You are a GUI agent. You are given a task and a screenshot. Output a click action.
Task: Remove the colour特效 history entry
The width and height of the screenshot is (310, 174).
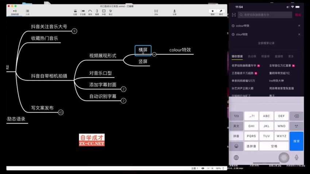299,25
